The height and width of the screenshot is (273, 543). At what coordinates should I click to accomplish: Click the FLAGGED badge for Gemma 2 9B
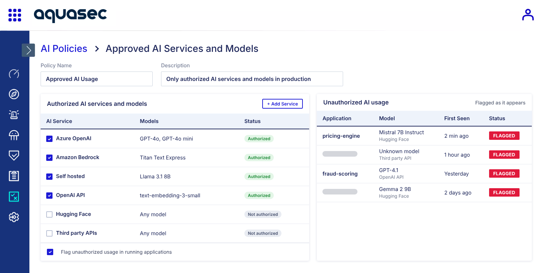tap(504, 193)
